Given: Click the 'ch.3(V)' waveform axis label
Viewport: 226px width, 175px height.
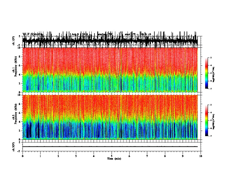Looking at the screenshot, I should (x=14, y=147).
